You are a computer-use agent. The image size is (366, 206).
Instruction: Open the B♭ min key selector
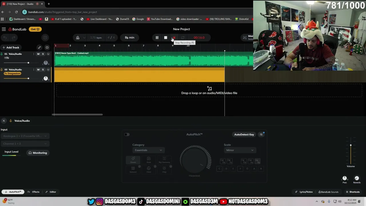(x=130, y=37)
